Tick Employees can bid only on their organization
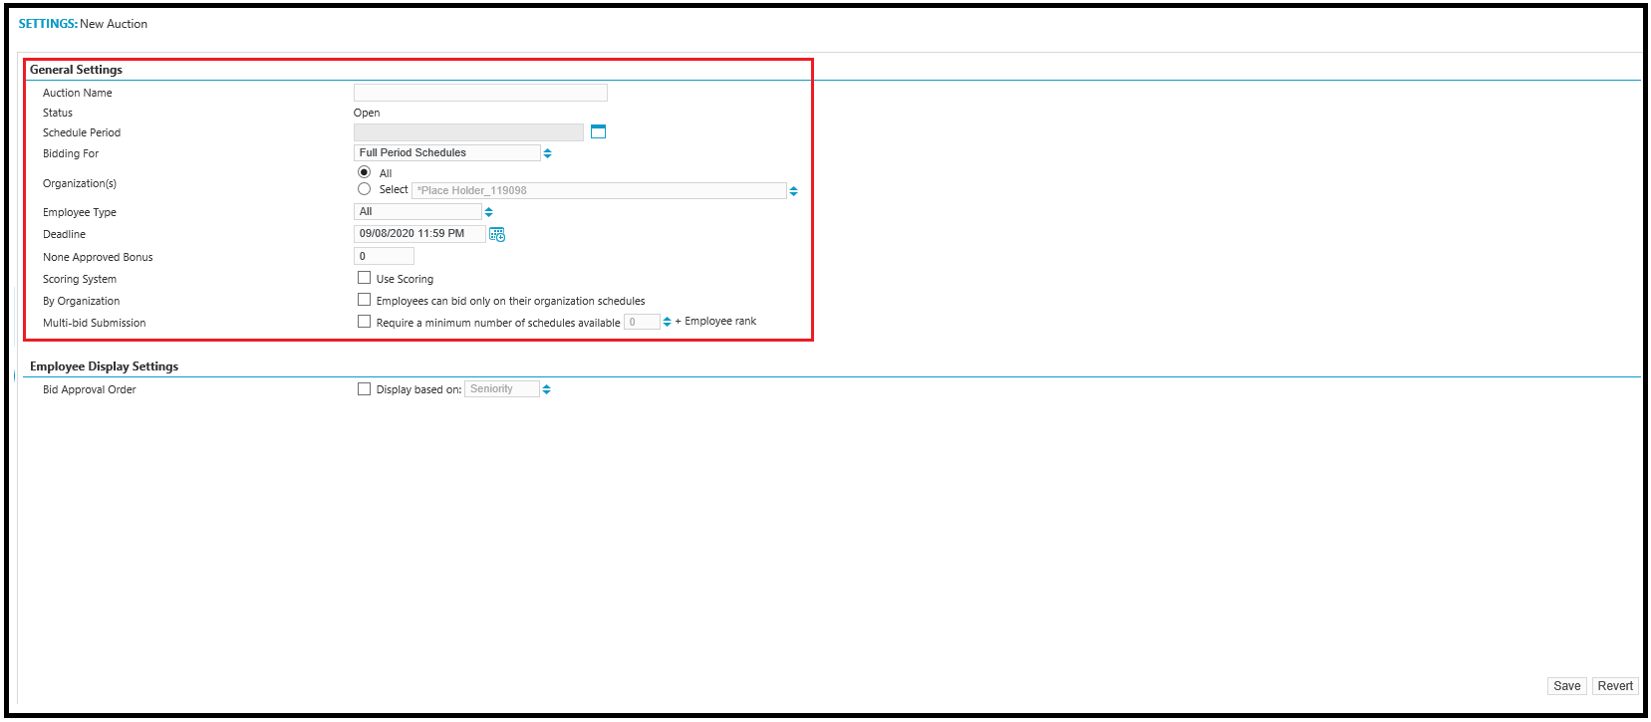 point(364,300)
